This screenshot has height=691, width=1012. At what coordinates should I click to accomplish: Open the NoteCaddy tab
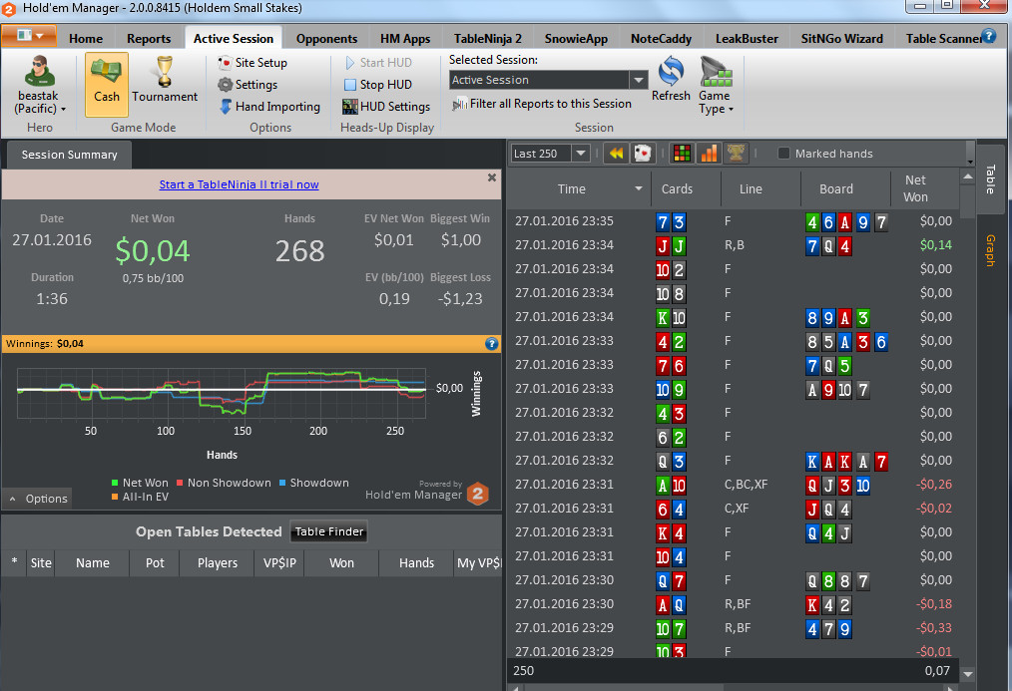click(x=661, y=39)
